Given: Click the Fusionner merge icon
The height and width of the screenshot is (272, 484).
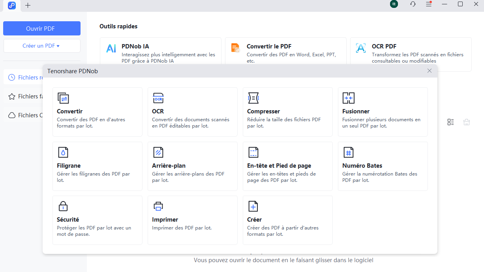Looking at the screenshot, I should point(348,98).
